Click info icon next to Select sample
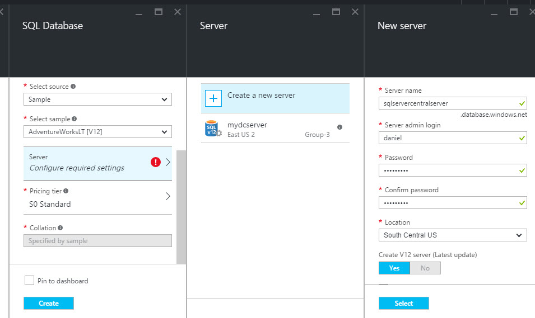This screenshot has width=535, height=318. tap(75, 119)
